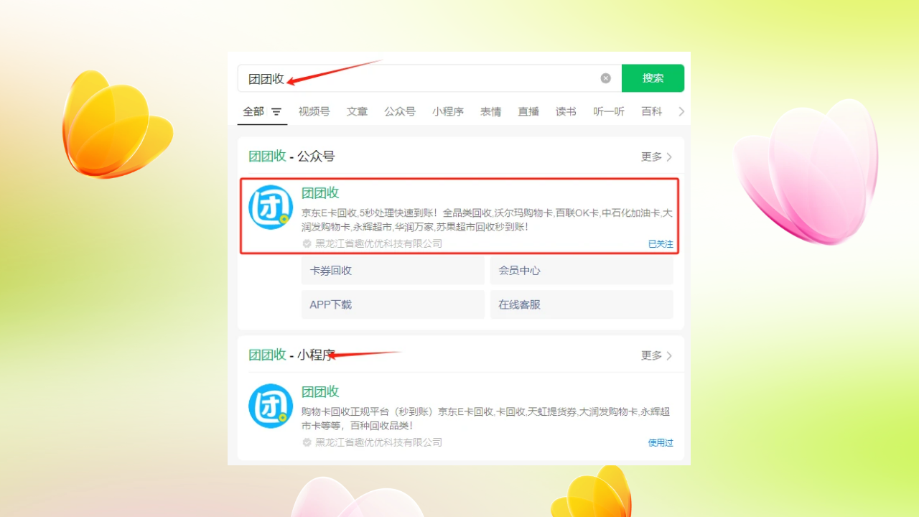Click 黑龙江省趣优优科技有限公司 under 公众号 result
The image size is (919, 517).
click(x=379, y=243)
